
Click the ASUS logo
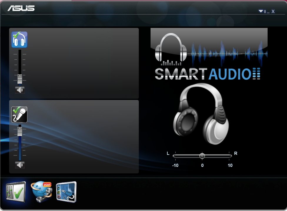[x=21, y=8]
